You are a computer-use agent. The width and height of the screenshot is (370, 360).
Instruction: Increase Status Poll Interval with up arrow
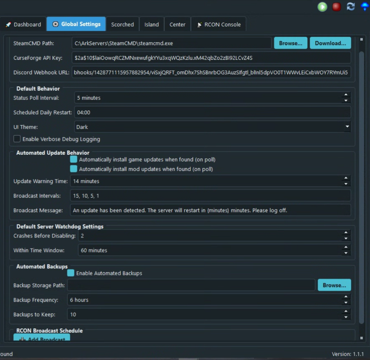(x=346, y=95)
